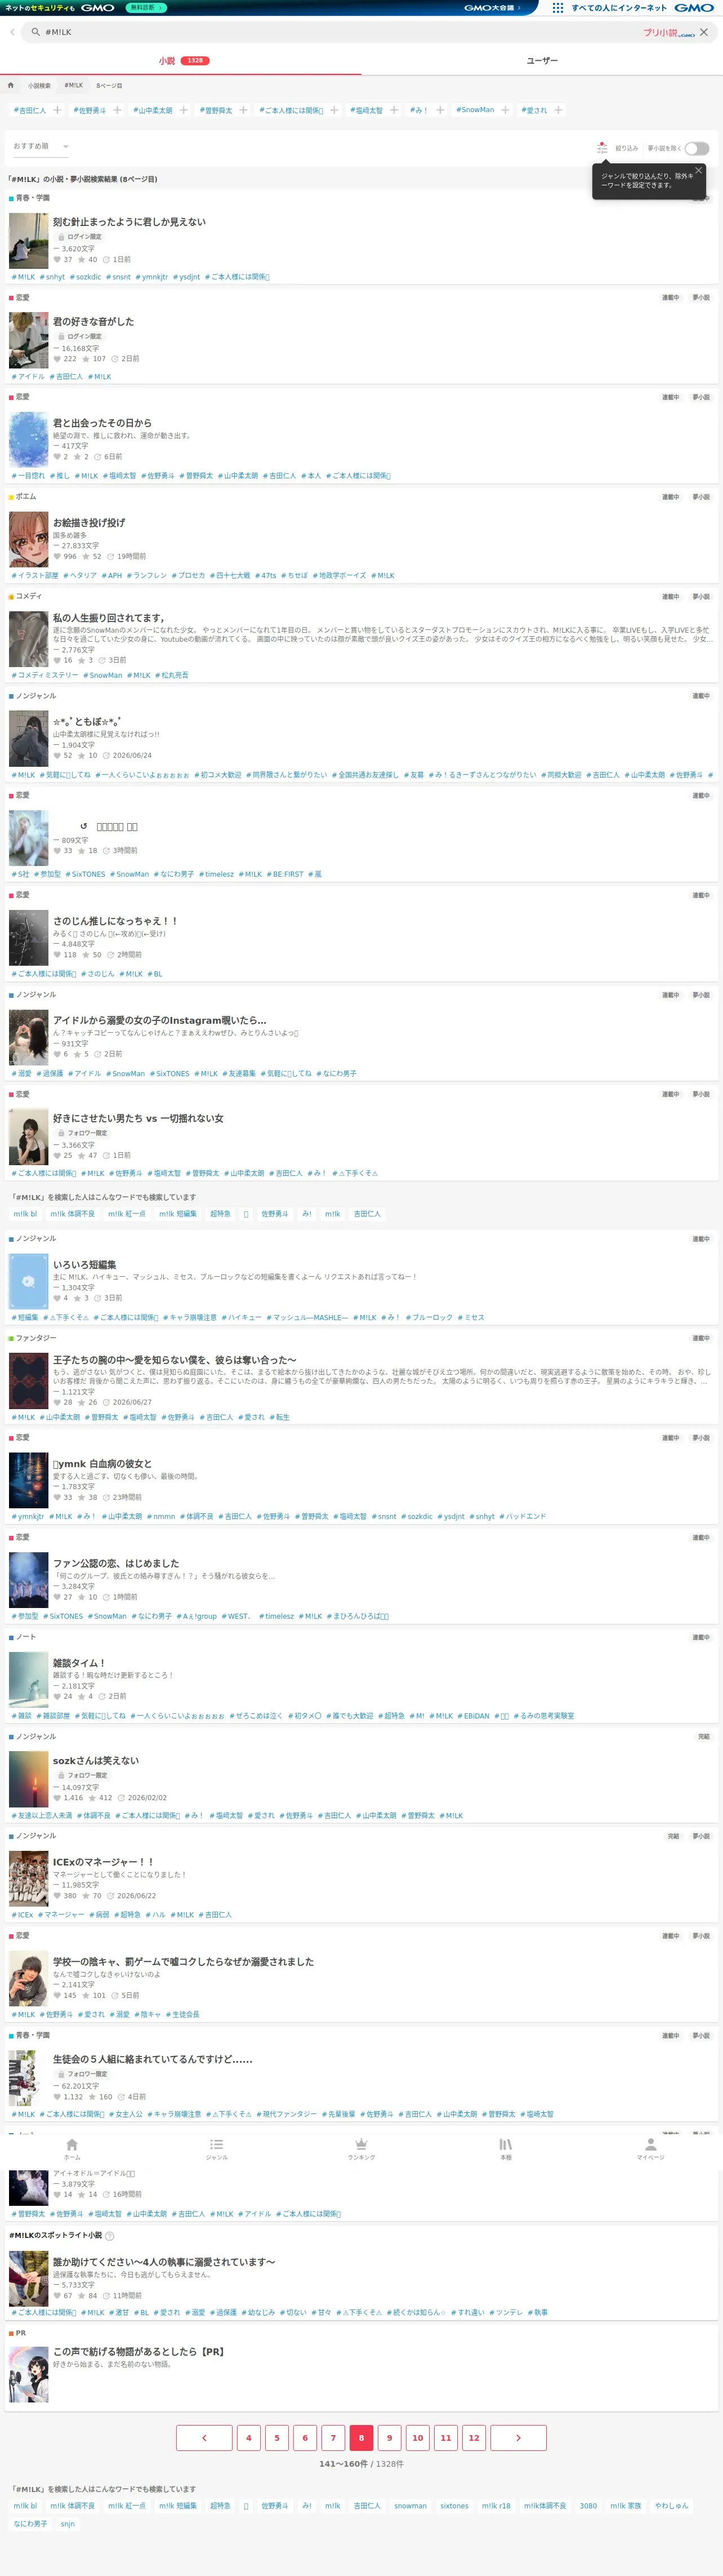Switch to the 小説 tab
Viewport: 723px width, 2576px height.
pyautogui.click(x=182, y=61)
